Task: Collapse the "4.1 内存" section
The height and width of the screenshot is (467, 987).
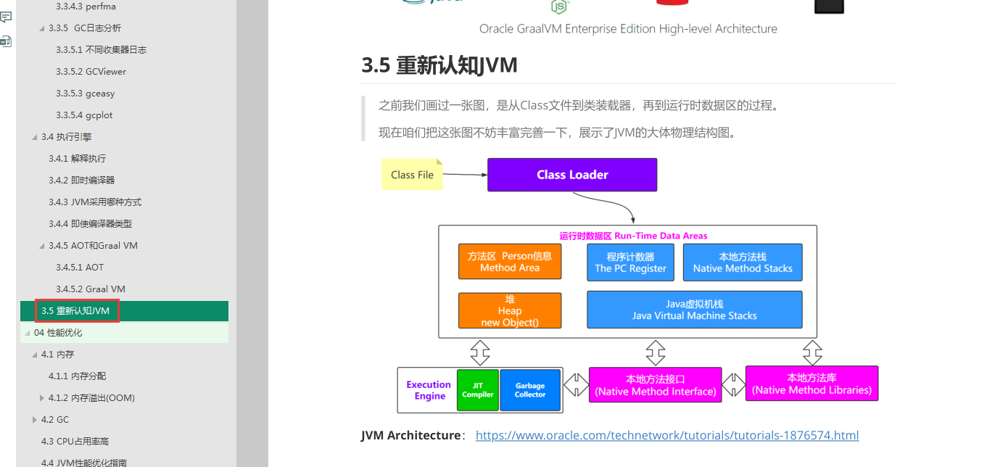Action: click(33, 354)
